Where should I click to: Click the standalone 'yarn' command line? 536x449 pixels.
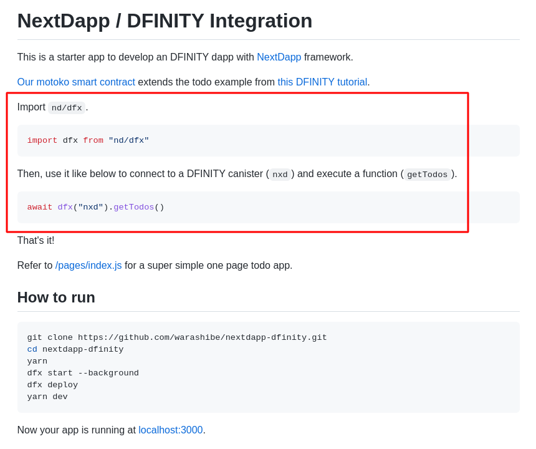[x=37, y=361]
